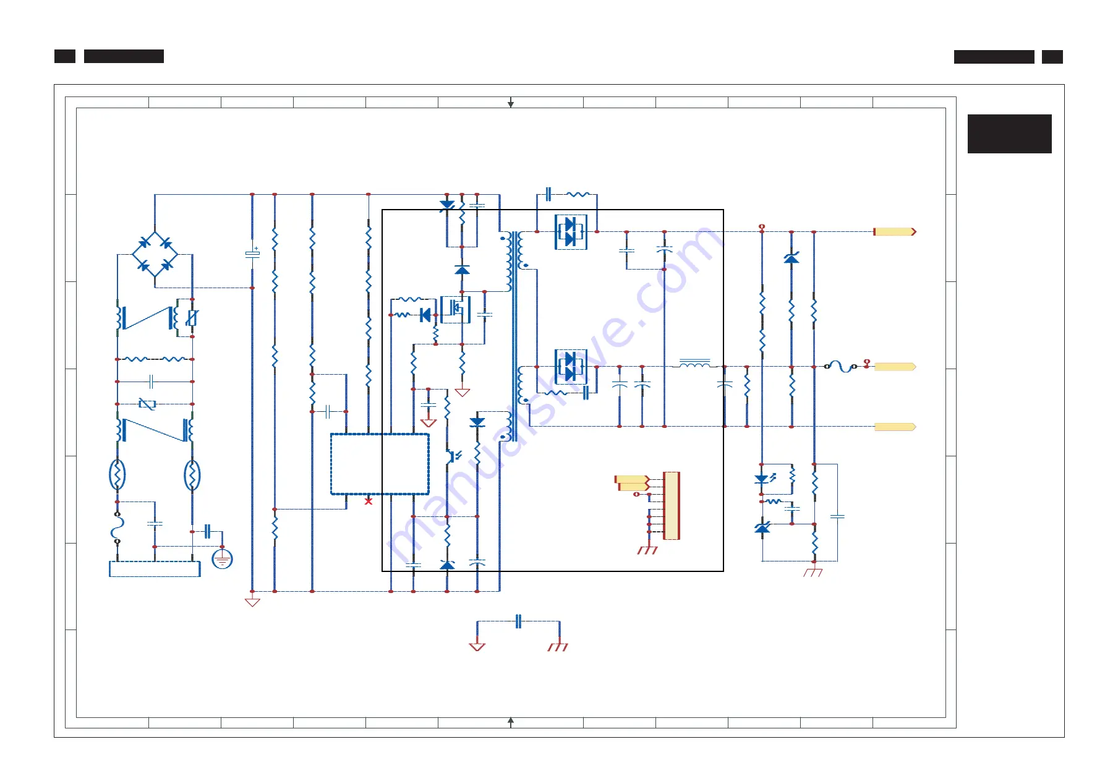Click the MOSFET switching transistor symbol
The width and height of the screenshot is (1105, 781).
pos(456,309)
